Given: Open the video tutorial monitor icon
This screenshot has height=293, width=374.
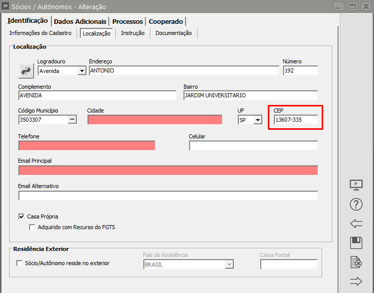Looking at the screenshot, I should [x=356, y=185].
